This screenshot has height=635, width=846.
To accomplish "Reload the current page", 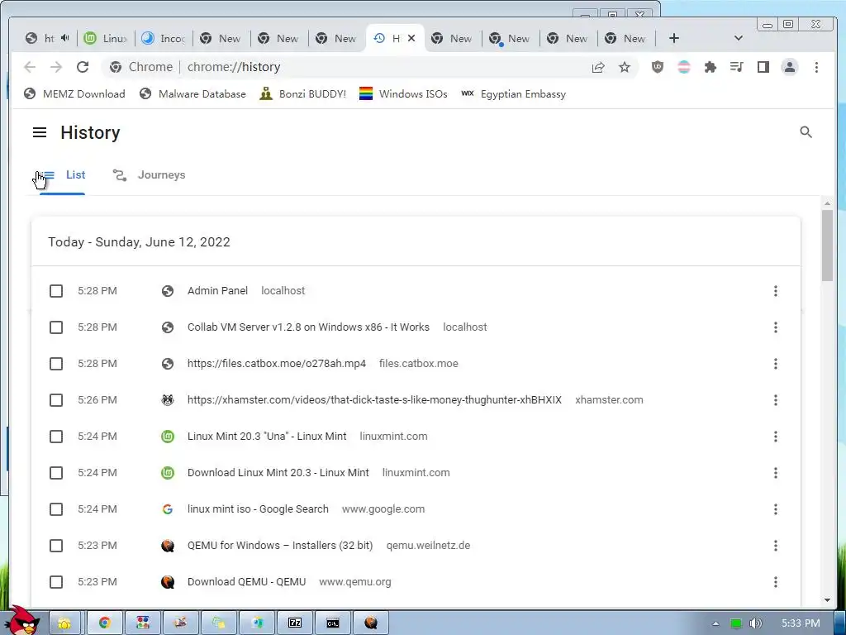I will click(83, 67).
